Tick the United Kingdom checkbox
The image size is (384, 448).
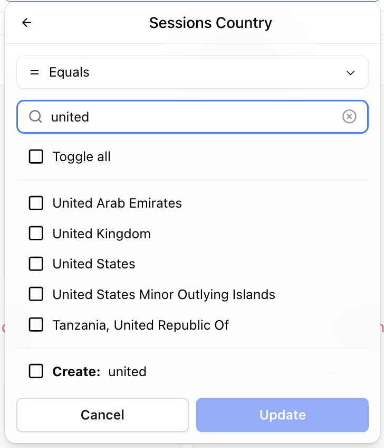(36, 234)
